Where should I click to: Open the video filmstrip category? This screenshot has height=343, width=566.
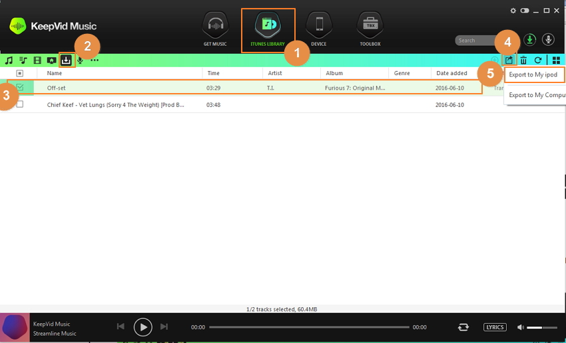pyautogui.click(x=37, y=60)
